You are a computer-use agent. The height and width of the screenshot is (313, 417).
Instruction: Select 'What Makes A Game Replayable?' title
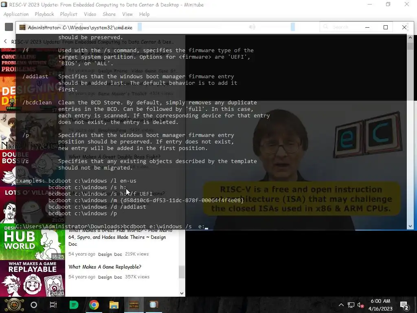pyautogui.click(x=105, y=267)
